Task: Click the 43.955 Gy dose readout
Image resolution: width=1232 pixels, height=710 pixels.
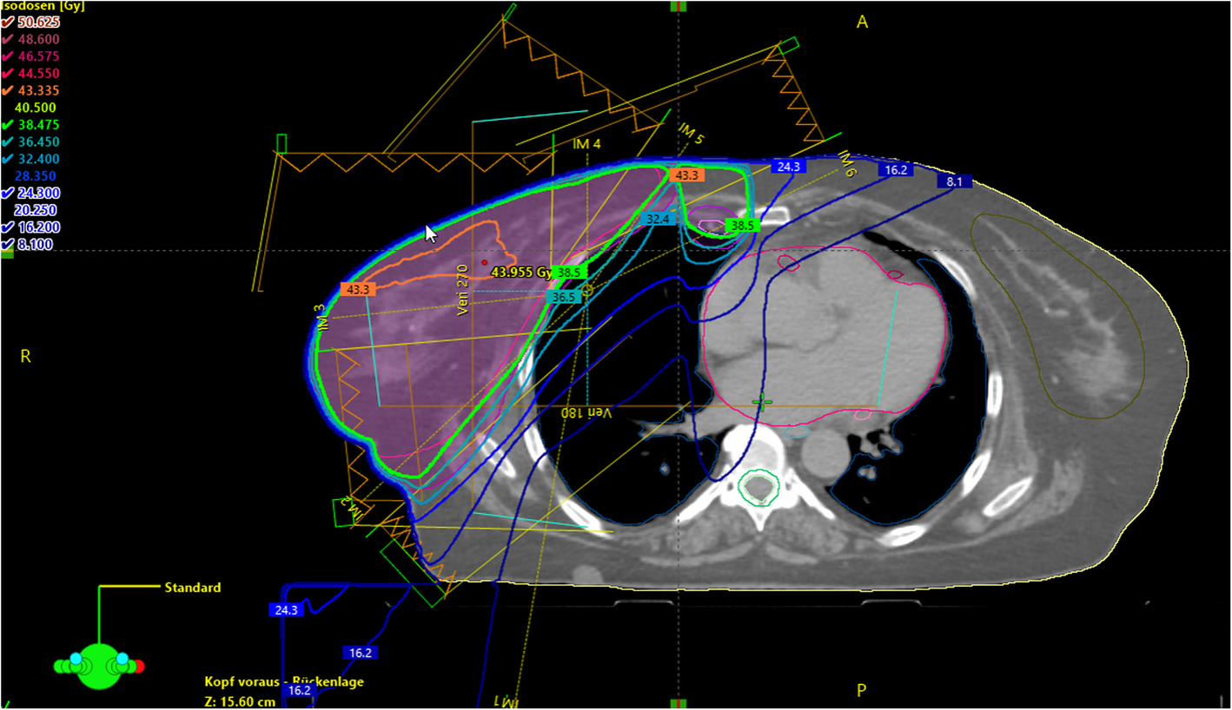Action: (522, 272)
